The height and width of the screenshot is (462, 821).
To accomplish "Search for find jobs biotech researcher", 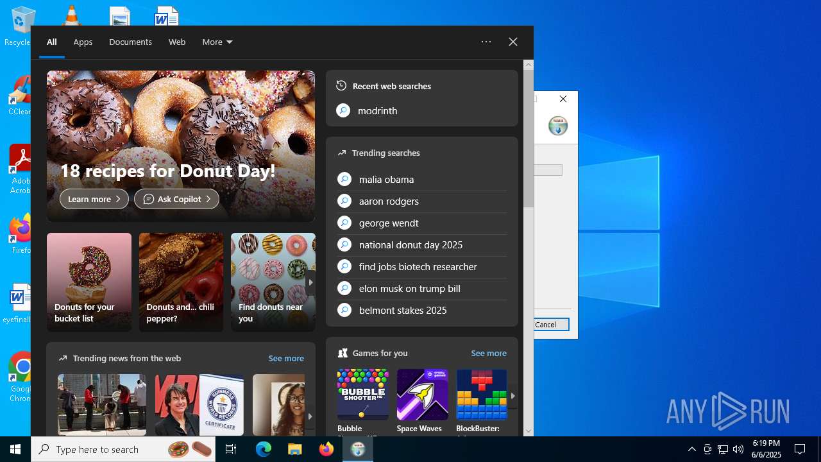I will pos(422,266).
